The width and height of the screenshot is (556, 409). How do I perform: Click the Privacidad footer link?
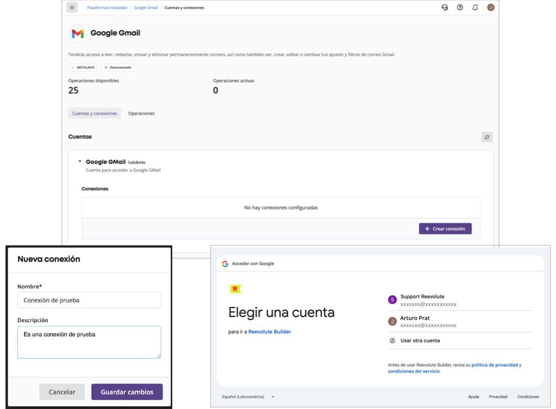tap(498, 397)
